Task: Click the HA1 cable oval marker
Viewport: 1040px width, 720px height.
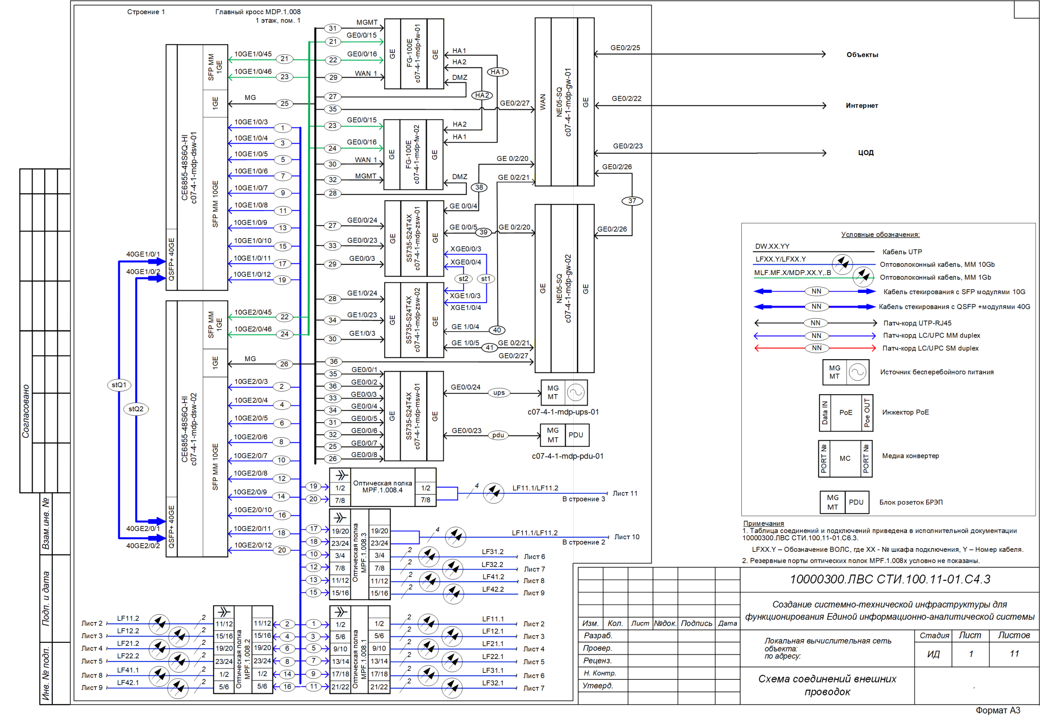Action: tap(497, 72)
